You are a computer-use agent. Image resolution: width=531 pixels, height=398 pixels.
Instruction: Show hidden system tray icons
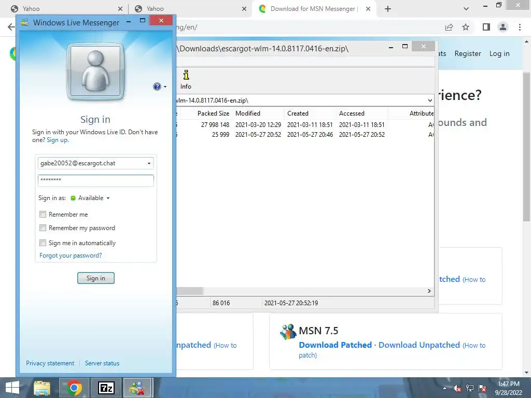pos(444,388)
